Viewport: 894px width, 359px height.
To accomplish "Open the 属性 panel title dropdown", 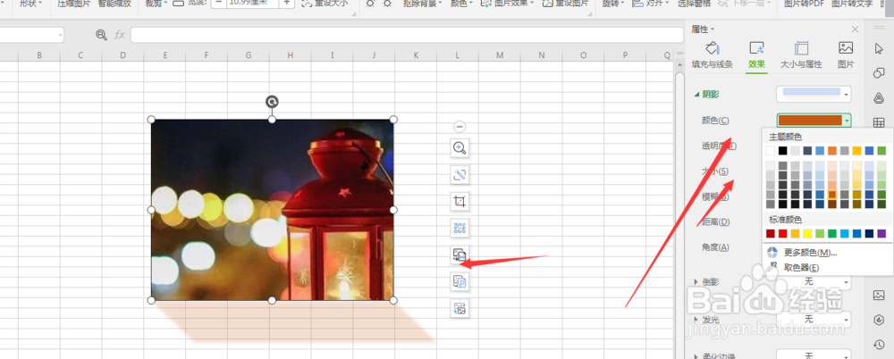I will click(713, 29).
